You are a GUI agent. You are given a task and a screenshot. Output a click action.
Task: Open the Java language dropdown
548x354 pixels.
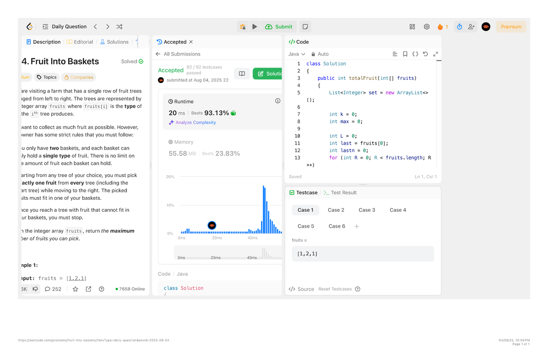coord(297,54)
